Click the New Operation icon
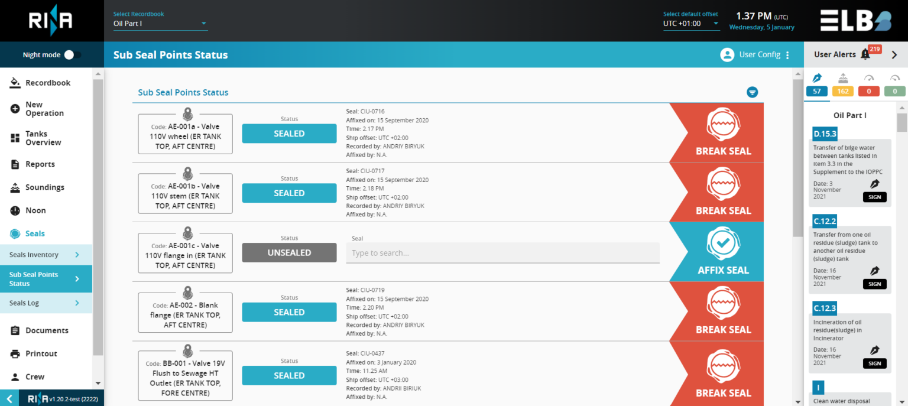This screenshot has height=406, width=908. coord(16,109)
